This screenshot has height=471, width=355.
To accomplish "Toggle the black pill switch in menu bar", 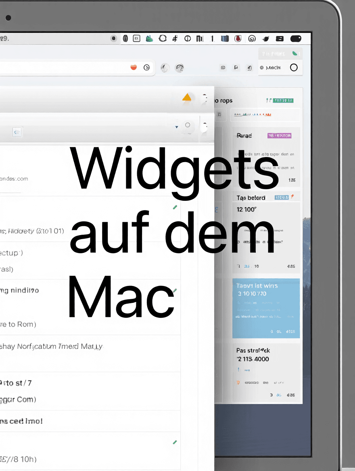I will click(296, 38).
